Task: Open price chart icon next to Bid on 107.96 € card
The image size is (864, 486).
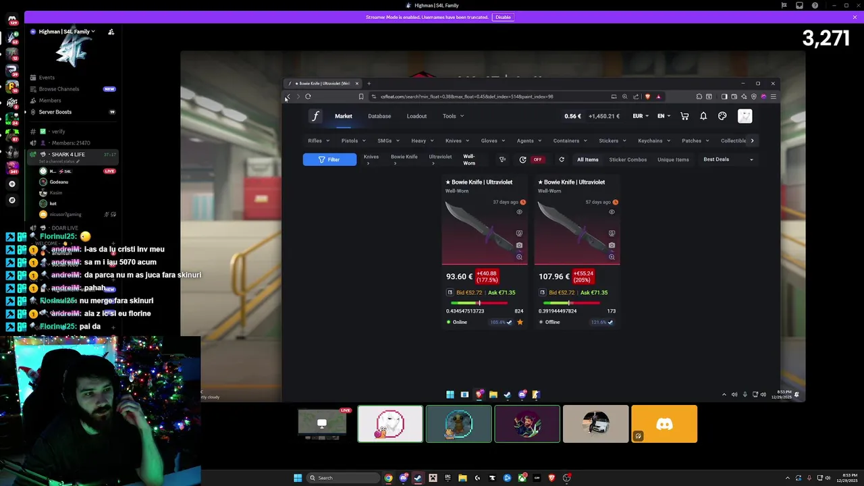Action: 543,292
